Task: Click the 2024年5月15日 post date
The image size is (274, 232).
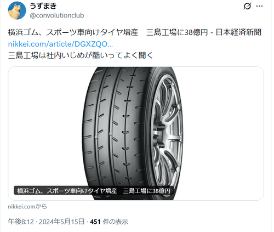Action: [62, 222]
